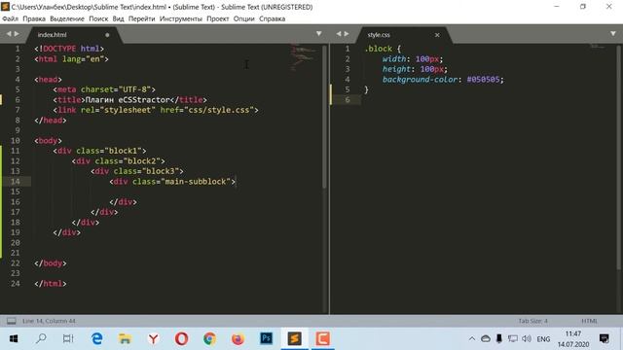Switch ENG input language
The image size is (623, 350).
pyautogui.click(x=543, y=339)
